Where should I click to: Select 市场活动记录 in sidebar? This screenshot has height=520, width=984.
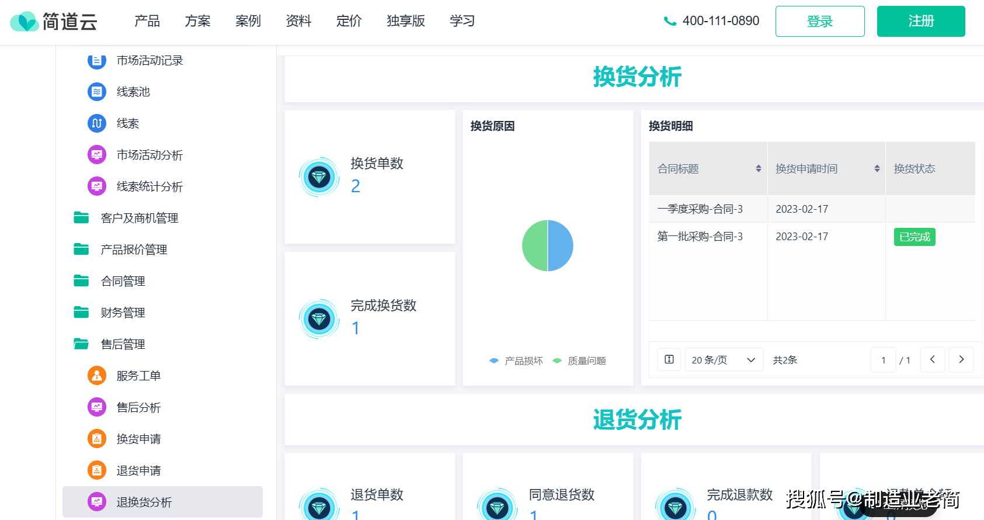coord(150,60)
